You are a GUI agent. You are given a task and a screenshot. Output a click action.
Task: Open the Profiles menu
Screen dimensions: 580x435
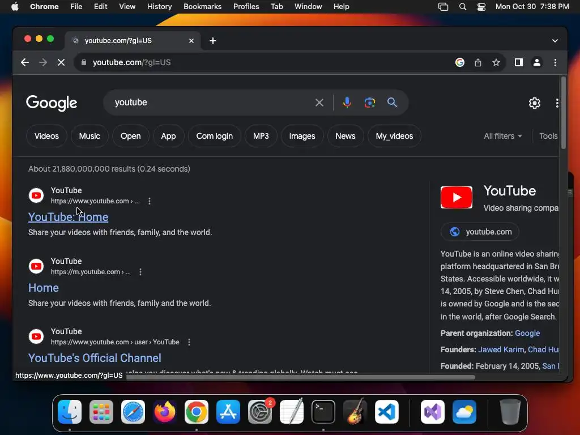click(x=246, y=7)
